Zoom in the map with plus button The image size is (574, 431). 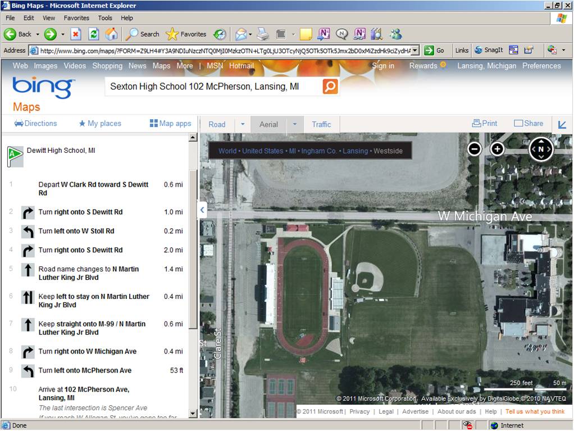497,149
